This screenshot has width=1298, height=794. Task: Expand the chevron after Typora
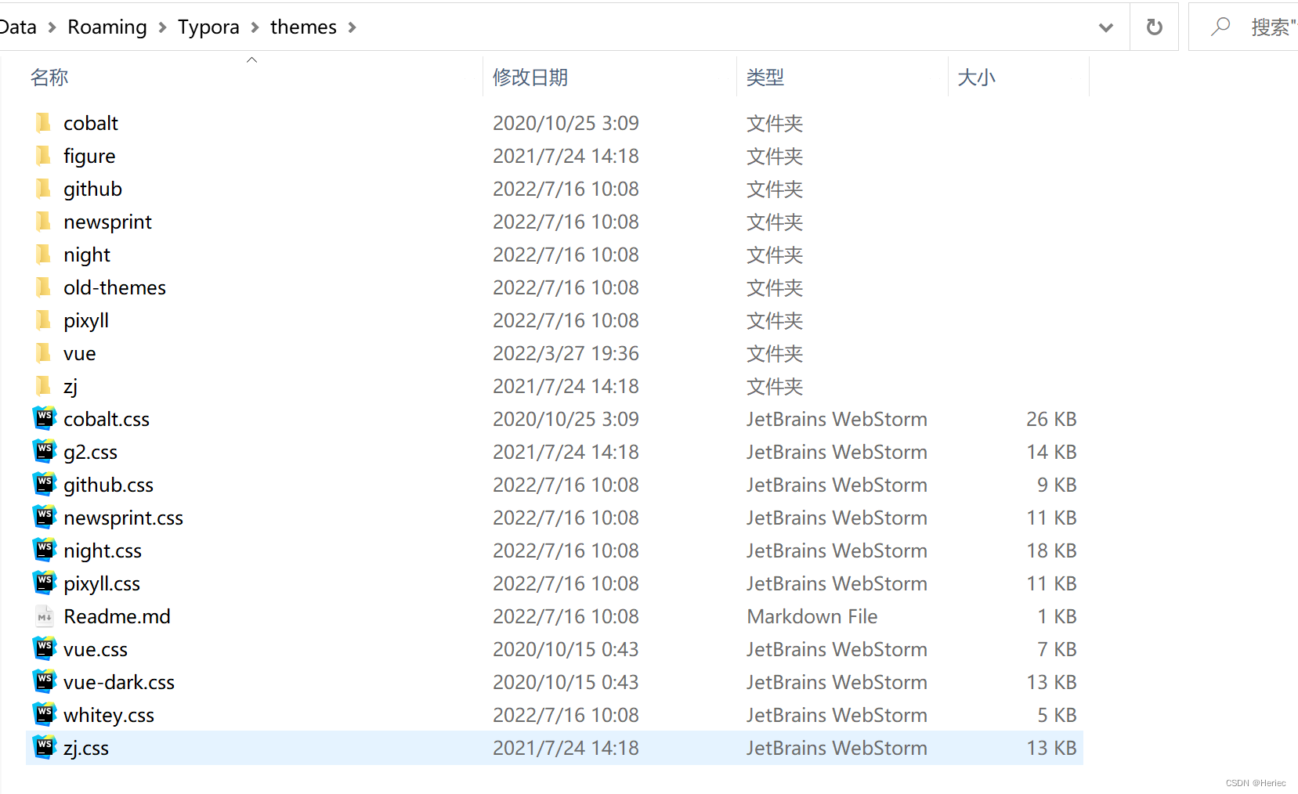click(255, 27)
